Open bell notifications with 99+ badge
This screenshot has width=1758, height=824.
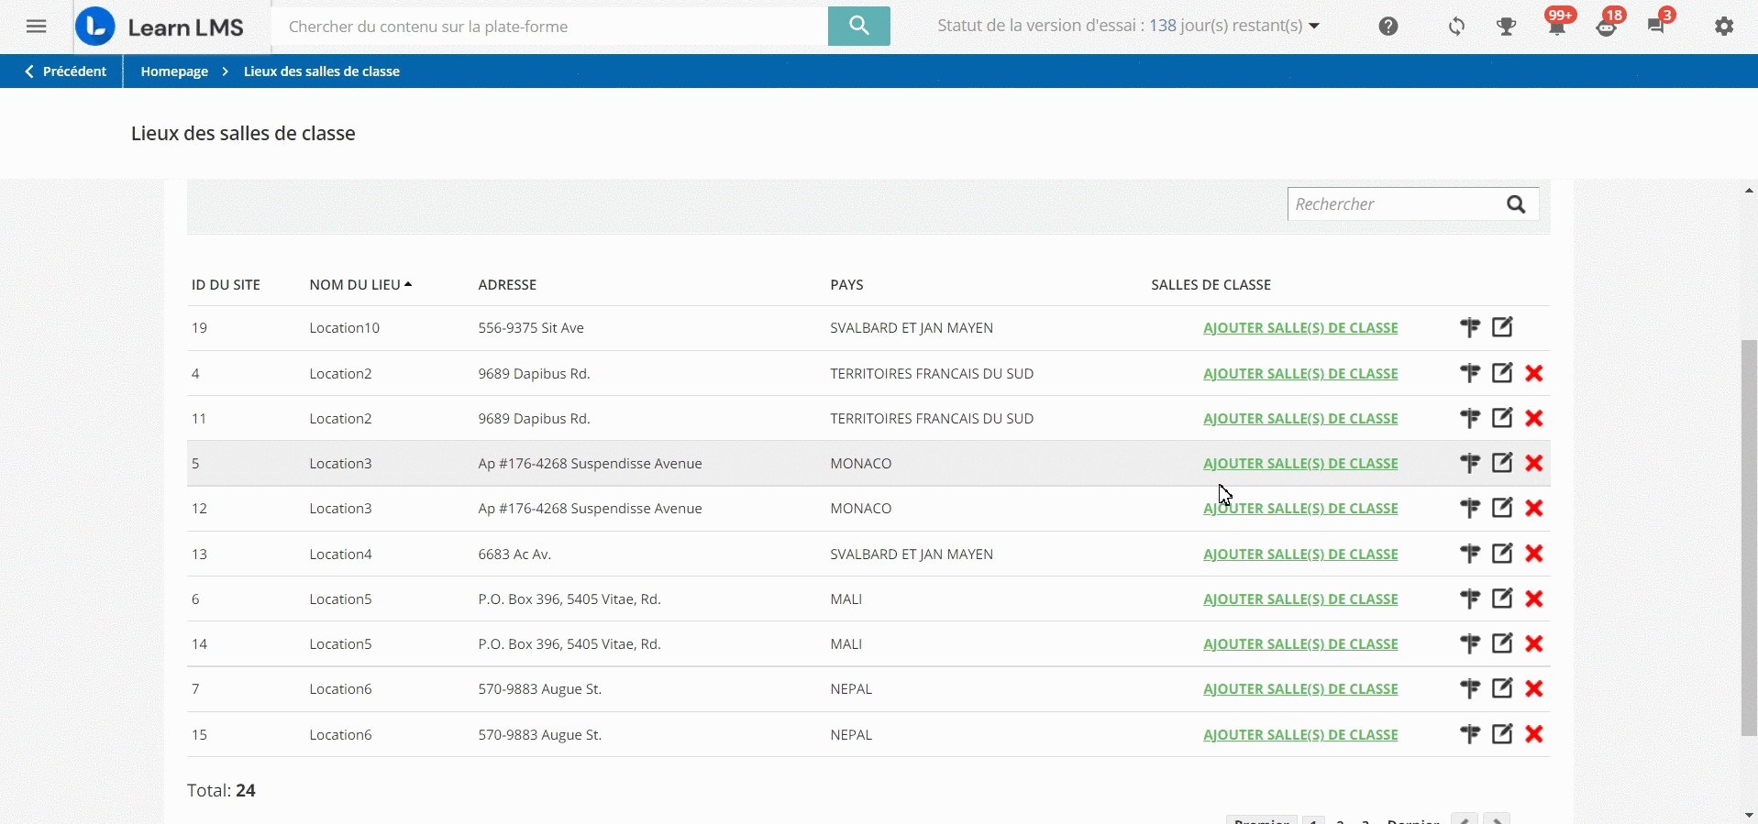click(1557, 25)
